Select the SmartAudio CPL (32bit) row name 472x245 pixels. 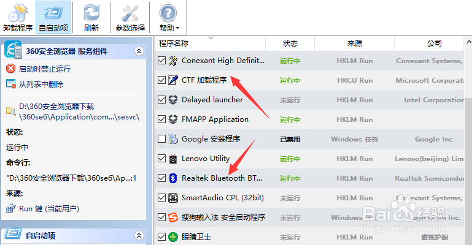point(223,198)
